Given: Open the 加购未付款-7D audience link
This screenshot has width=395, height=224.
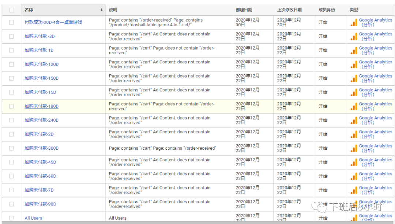Looking at the screenshot, I should point(39,190).
